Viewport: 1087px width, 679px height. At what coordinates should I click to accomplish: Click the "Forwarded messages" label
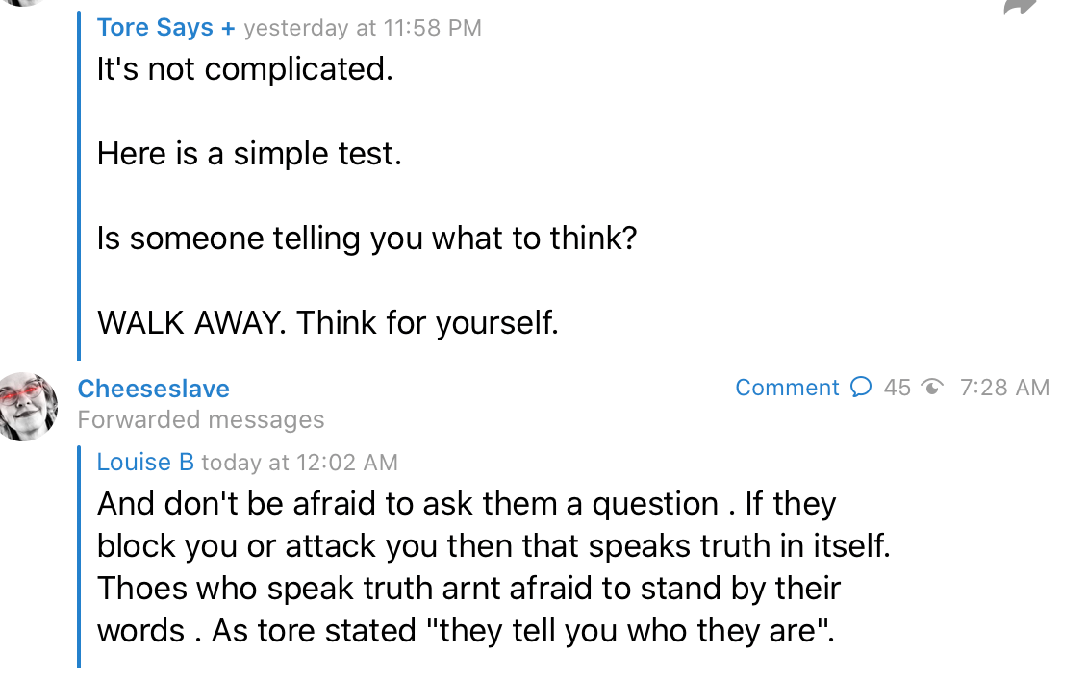(200, 420)
